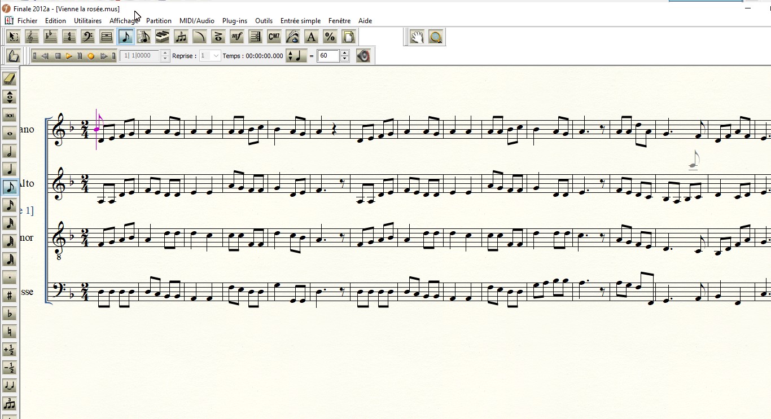This screenshot has width=771, height=419.
Task: Enable the augmentation dot in palette
Action: [9, 277]
